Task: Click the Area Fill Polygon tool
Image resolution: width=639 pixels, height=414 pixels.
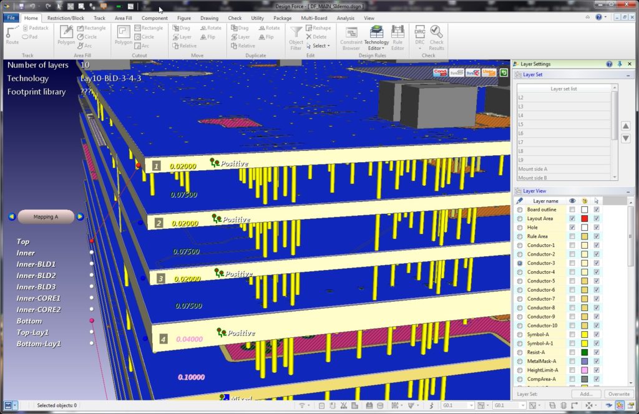Action: 66,36
